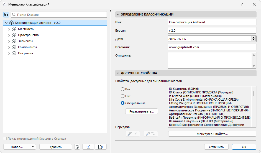Click Антистатическое Покрытие (НАПОЛЬНЫЕ ПОКРЫТИЯ)
The width and height of the screenshot is (261, 153).
[209, 110]
